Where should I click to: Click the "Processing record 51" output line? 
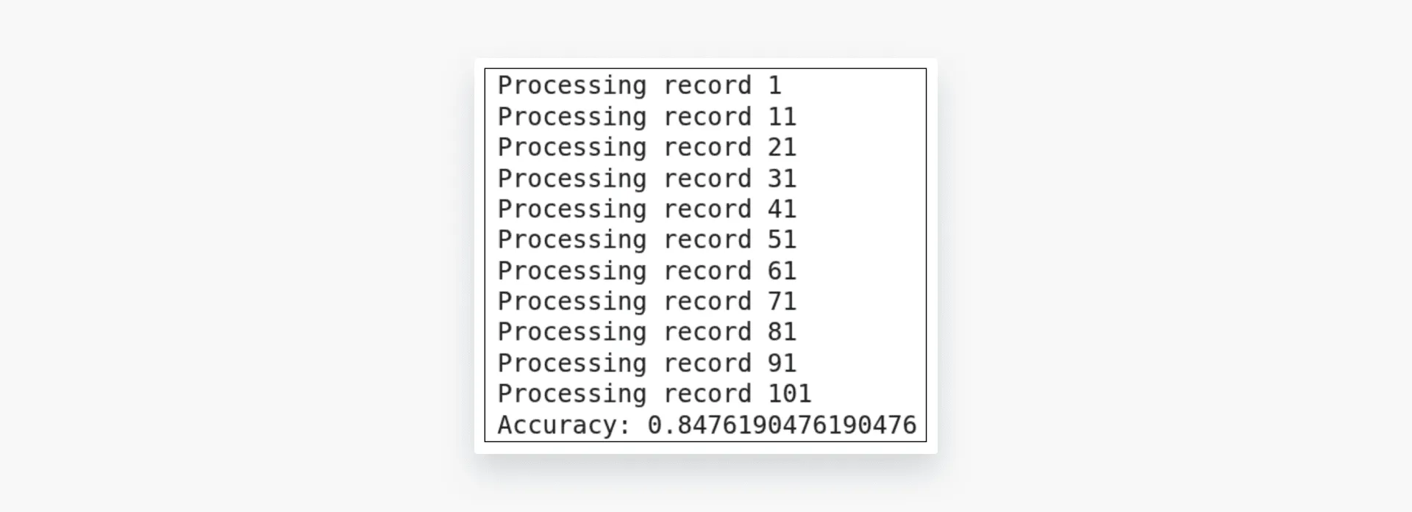pyautogui.click(x=646, y=240)
